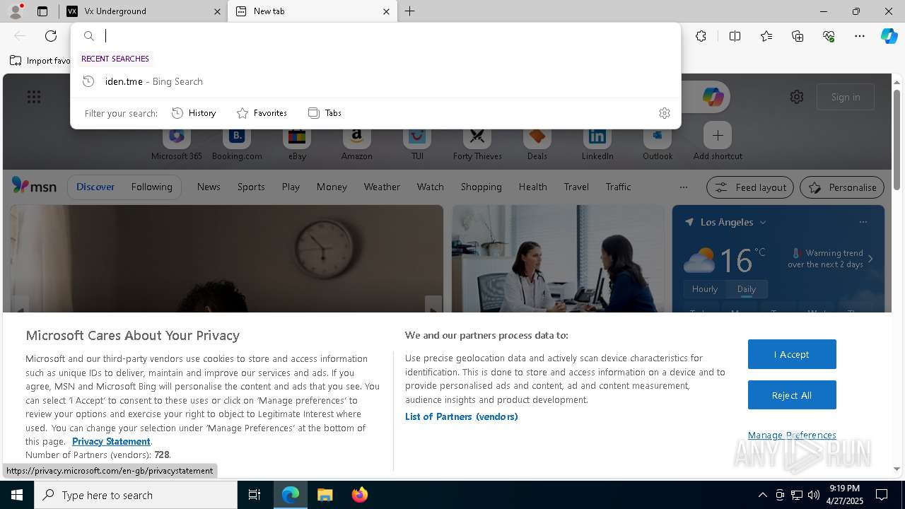This screenshot has width=905, height=509.
Task: Open weather card more options
Action: click(863, 222)
